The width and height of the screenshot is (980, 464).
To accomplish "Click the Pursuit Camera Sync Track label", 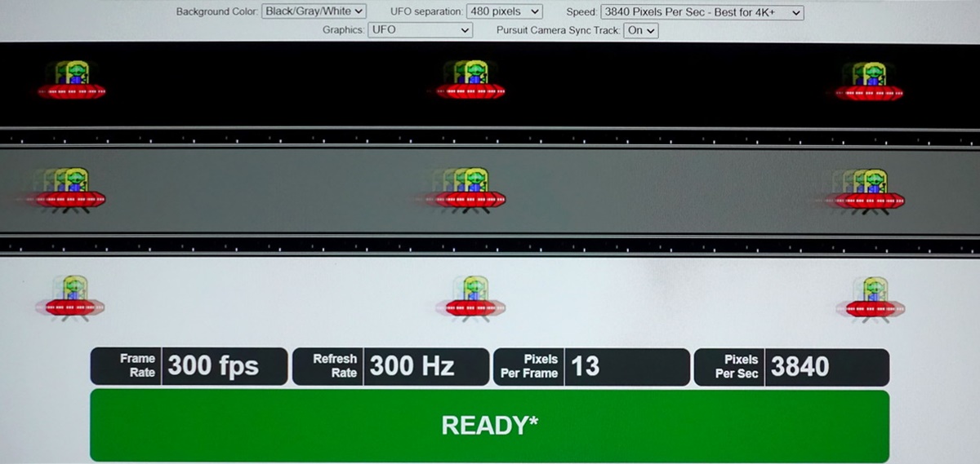I will point(558,30).
